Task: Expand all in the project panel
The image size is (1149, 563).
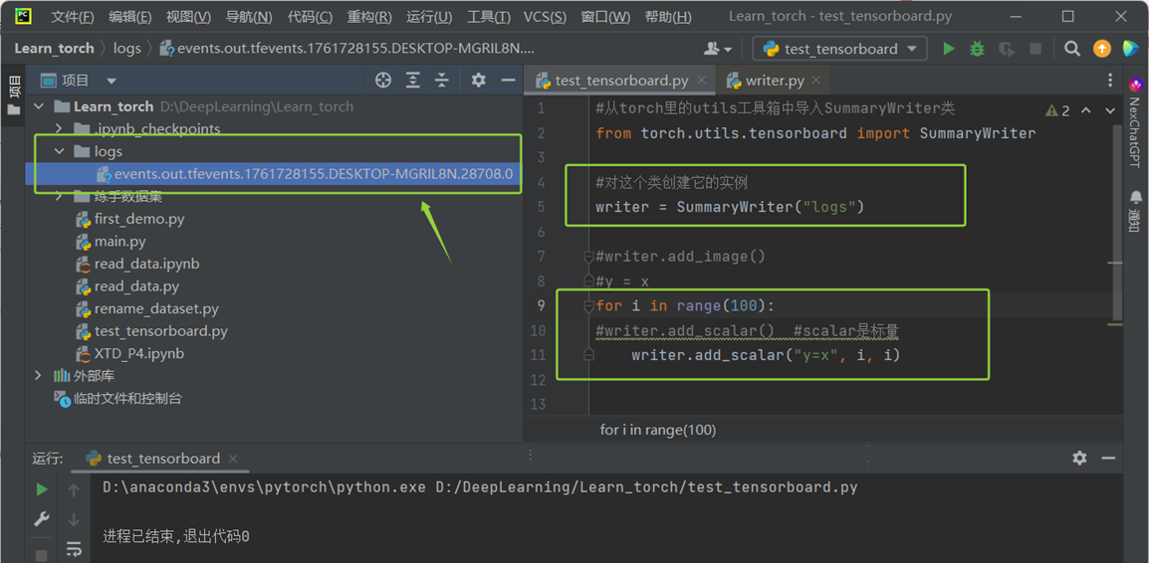Action: click(x=413, y=81)
